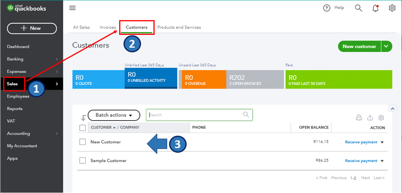Tick the select-all customers checkbox
Image resolution: width=402 pixels, height=193 pixels.
click(x=82, y=128)
